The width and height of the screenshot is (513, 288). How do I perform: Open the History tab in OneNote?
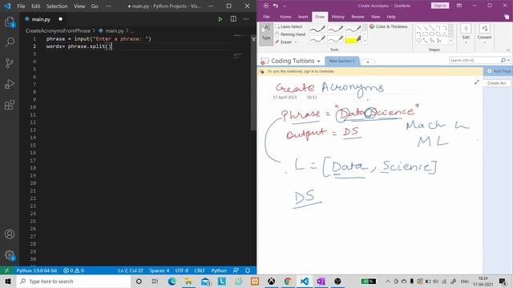[x=338, y=17]
